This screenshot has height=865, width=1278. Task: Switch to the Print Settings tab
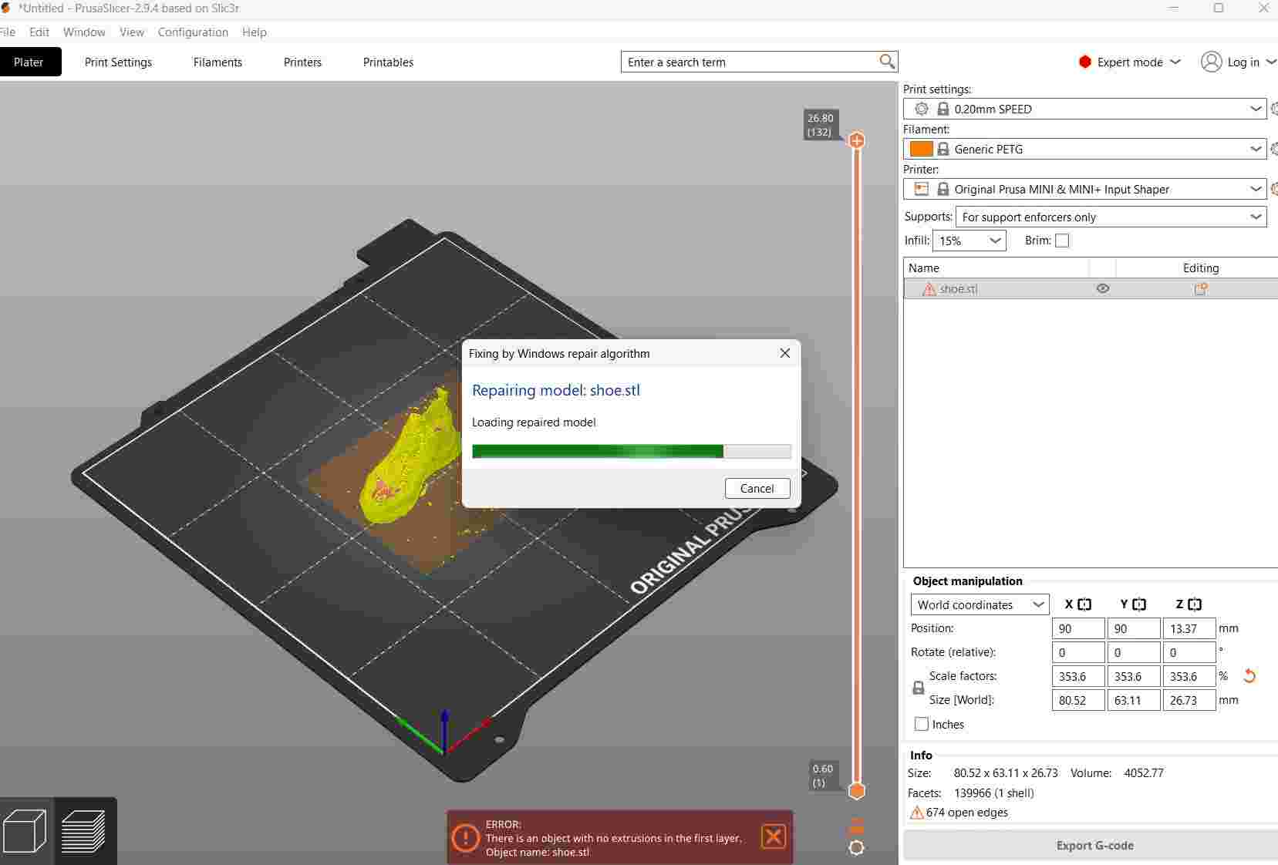118,62
